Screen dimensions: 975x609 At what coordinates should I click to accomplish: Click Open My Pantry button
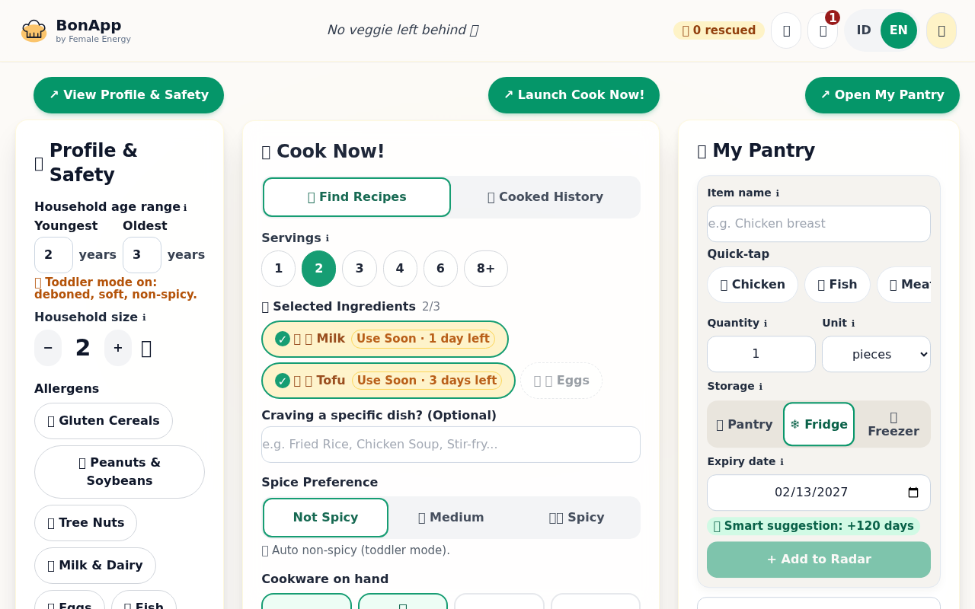(882, 95)
